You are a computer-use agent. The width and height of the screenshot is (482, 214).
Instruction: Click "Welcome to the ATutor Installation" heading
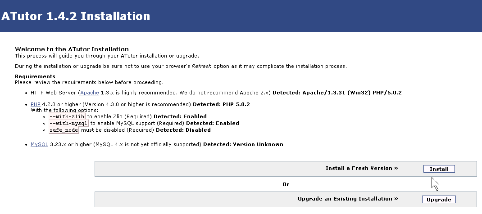pyautogui.click(x=72, y=49)
